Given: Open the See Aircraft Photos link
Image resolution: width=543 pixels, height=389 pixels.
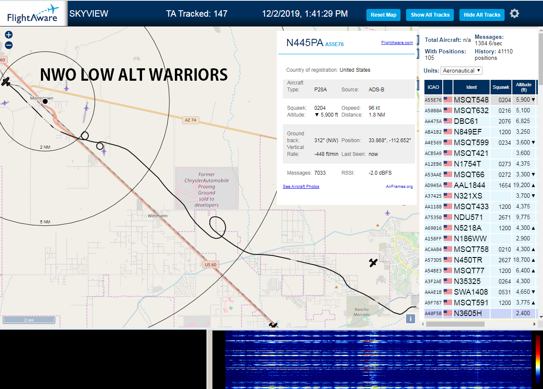Looking at the screenshot, I should (301, 187).
